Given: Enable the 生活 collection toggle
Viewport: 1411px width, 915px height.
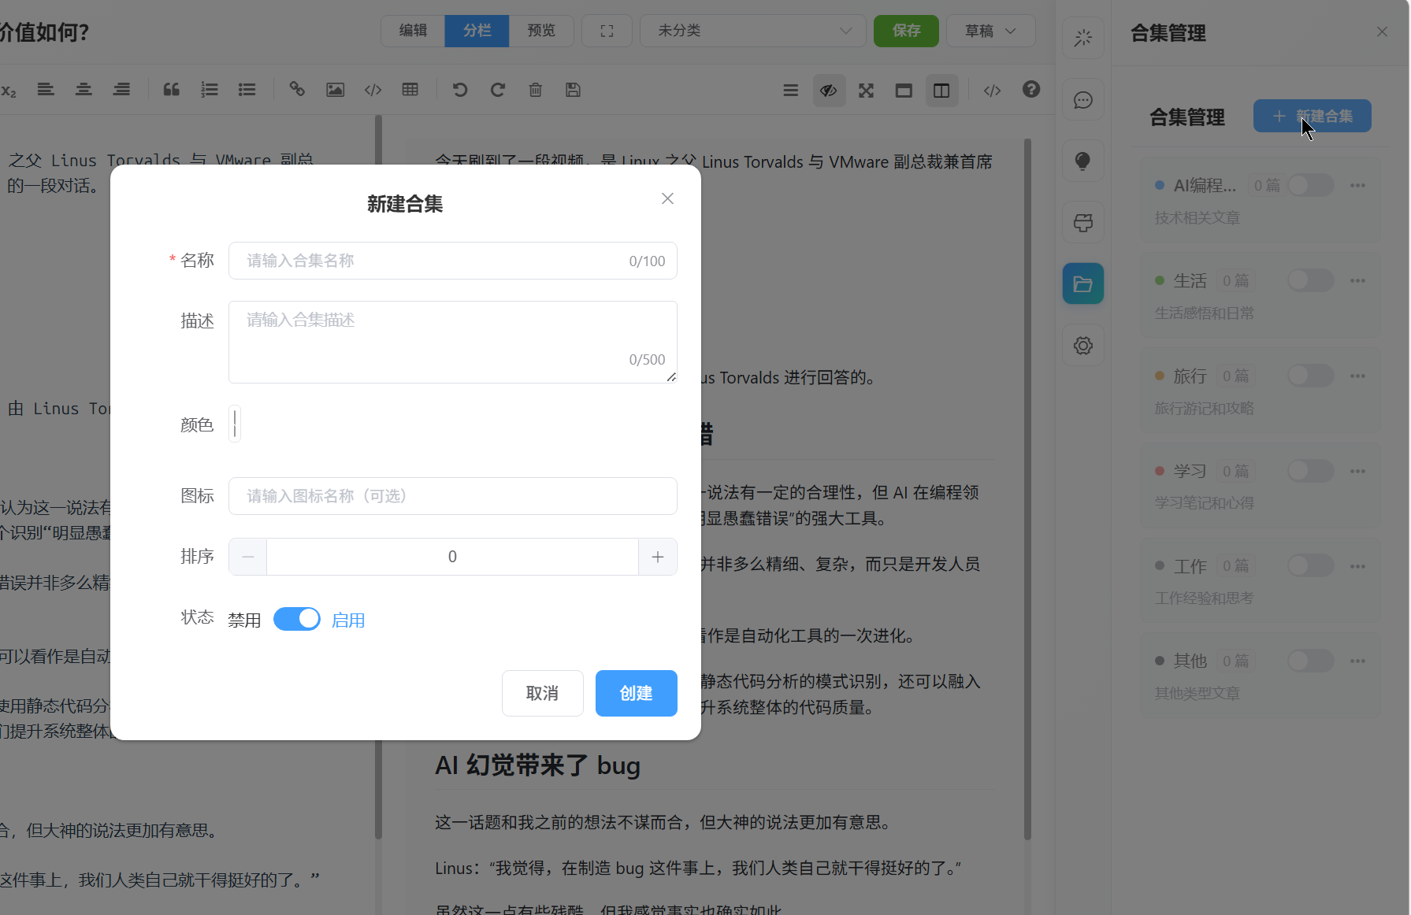Looking at the screenshot, I should 1310,280.
